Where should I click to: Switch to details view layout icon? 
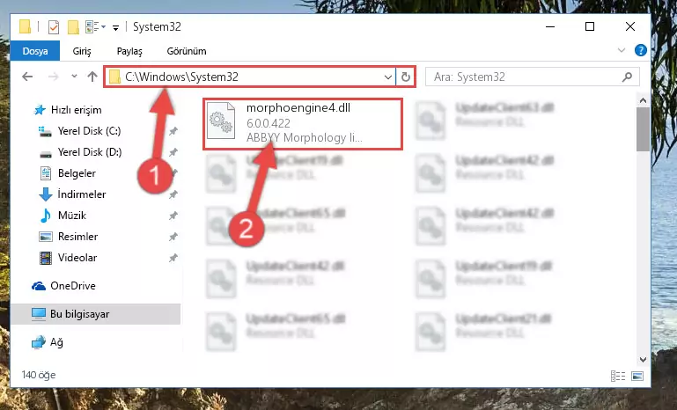pos(618,376)
